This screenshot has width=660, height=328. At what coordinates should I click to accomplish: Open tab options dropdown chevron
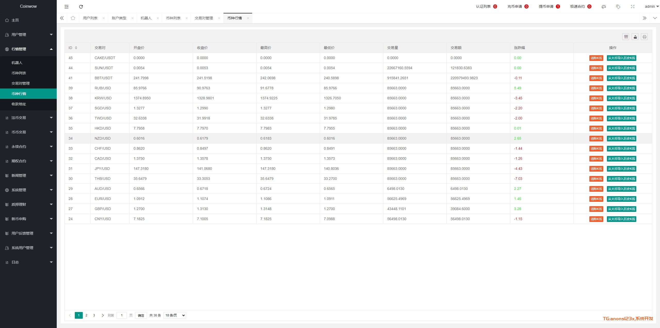655,18
